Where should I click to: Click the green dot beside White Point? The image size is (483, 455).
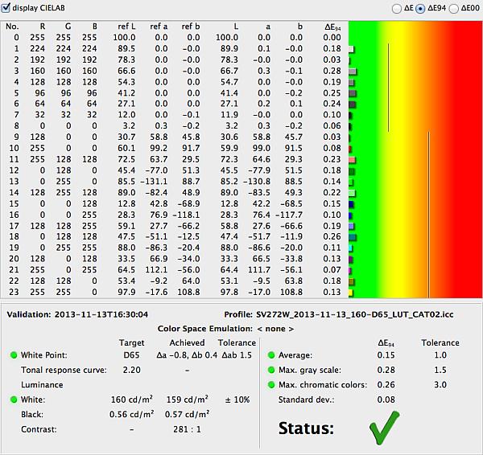click(13, 355)
